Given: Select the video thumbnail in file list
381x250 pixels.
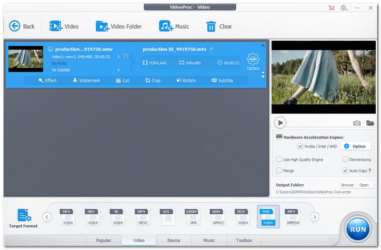Looking at the screenshot, I should click(x=26, y=59).
